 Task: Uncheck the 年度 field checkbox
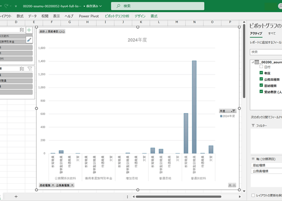pos(261,73)
